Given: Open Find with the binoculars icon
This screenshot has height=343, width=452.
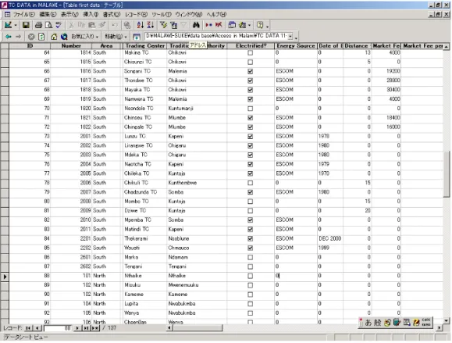Looking at the screenshot, I should [x=196, y=25].
